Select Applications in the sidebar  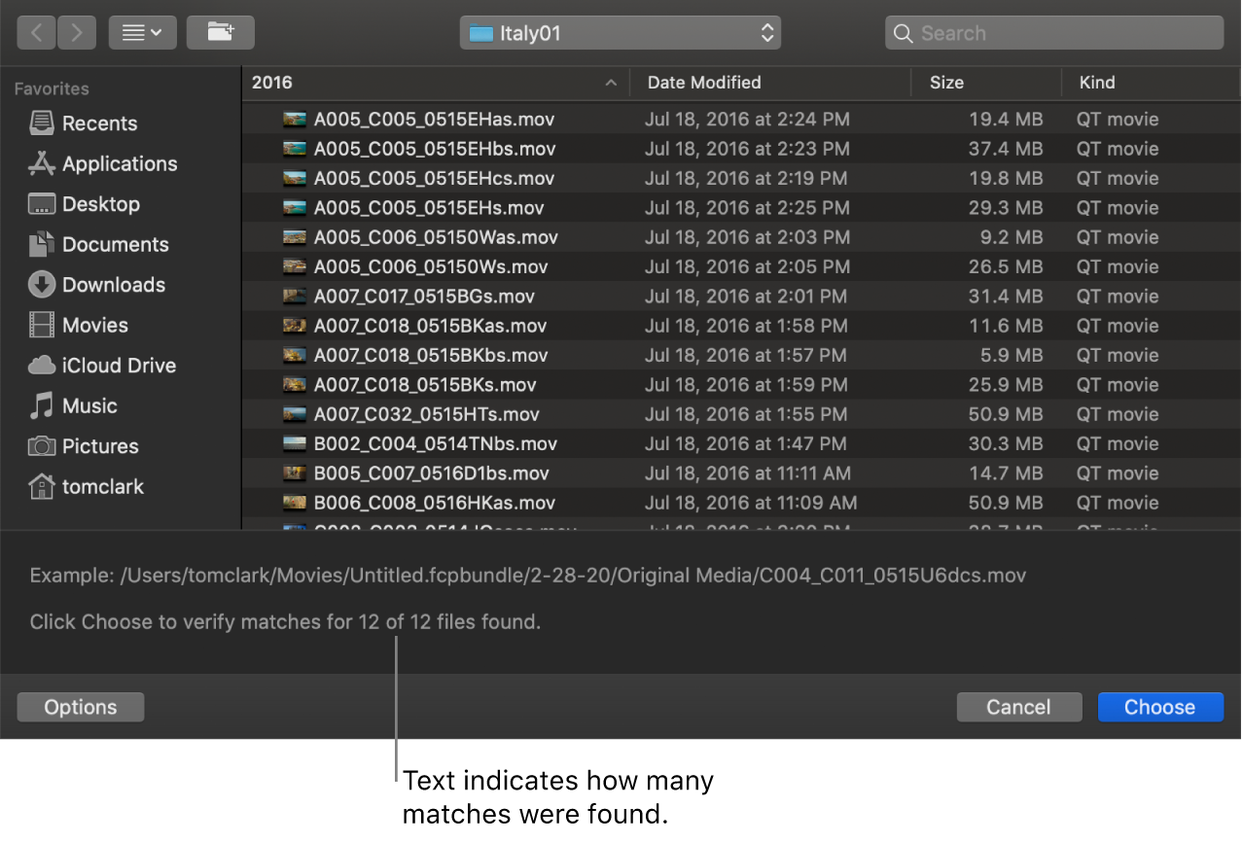120,163
